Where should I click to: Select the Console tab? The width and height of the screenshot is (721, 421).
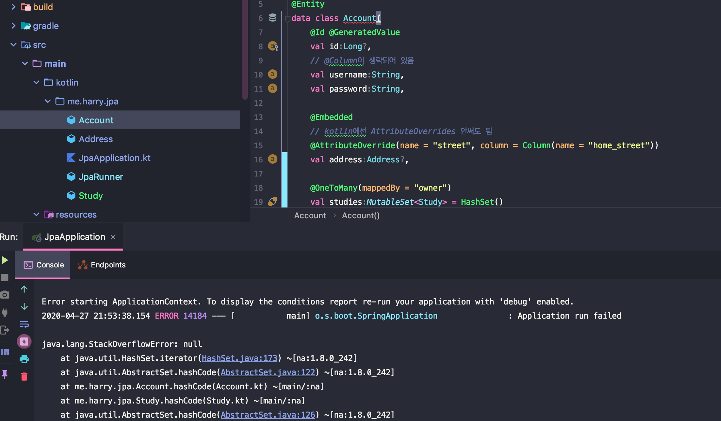(x=43, y=265)
